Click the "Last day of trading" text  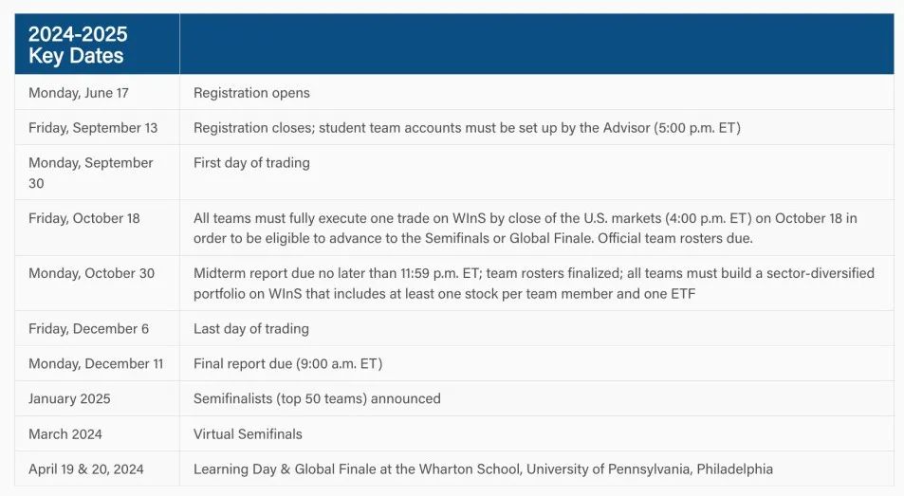point(250,328)
